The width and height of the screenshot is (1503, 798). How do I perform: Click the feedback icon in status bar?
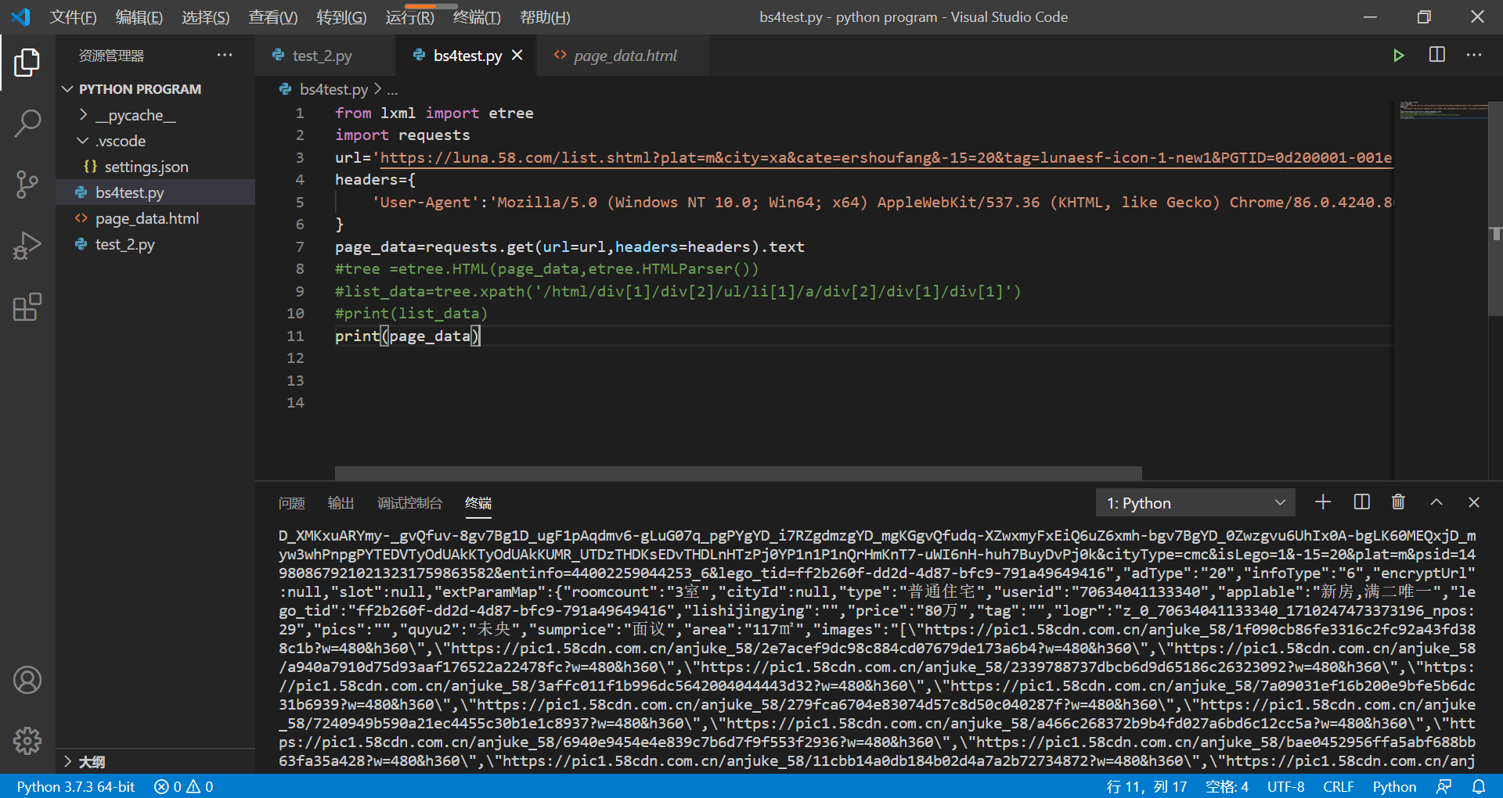click(x=1444, y=786)
